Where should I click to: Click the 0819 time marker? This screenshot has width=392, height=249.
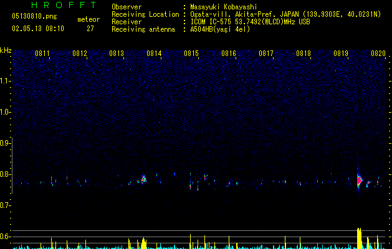click(341, 54)
